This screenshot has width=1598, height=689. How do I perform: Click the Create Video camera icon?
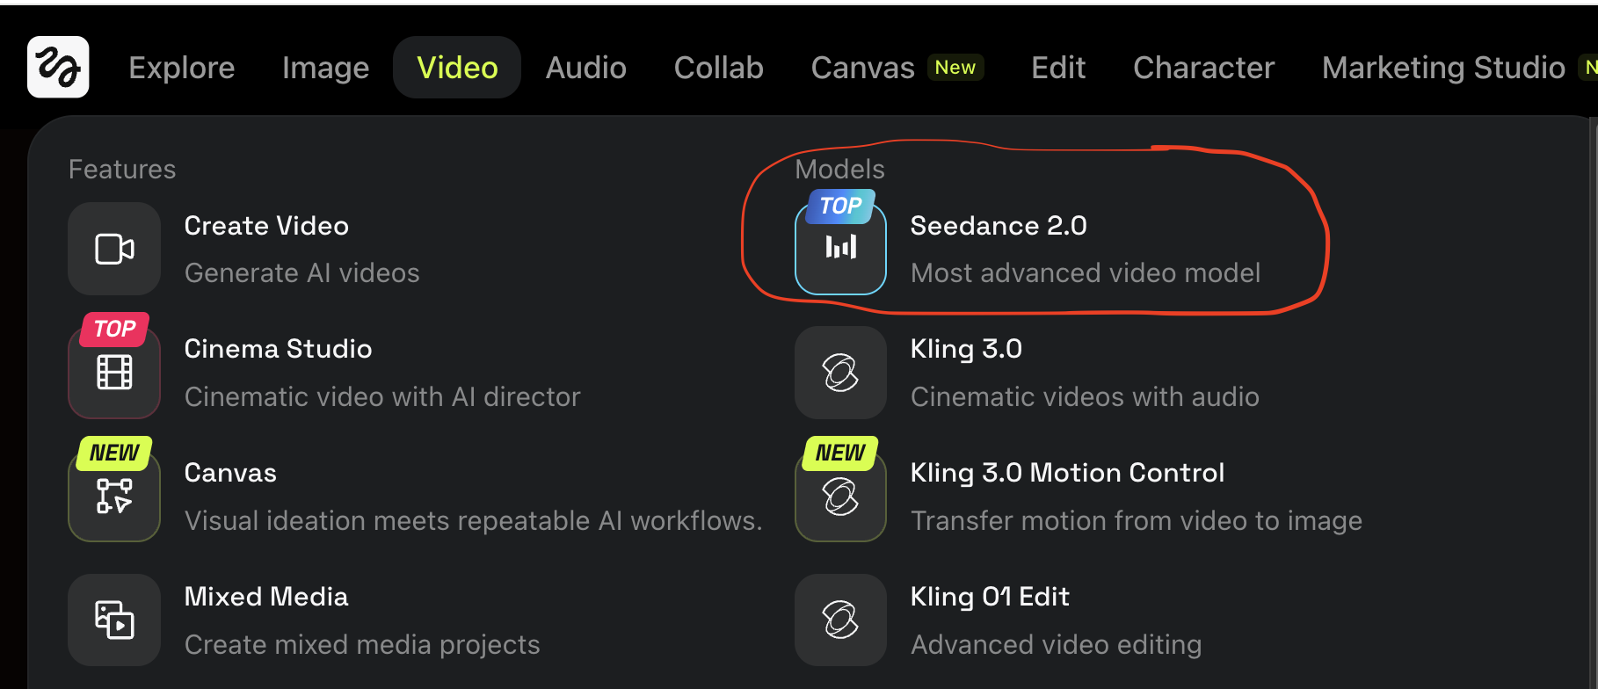pos(114,249)
